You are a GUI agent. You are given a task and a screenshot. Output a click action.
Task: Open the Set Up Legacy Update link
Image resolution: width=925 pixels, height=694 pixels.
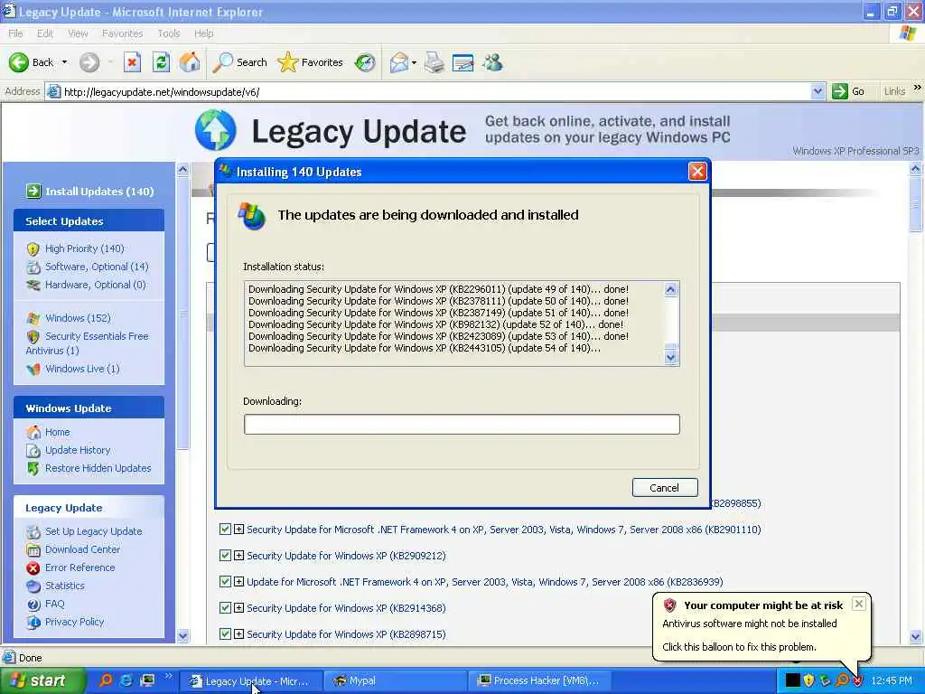point(94,531)
